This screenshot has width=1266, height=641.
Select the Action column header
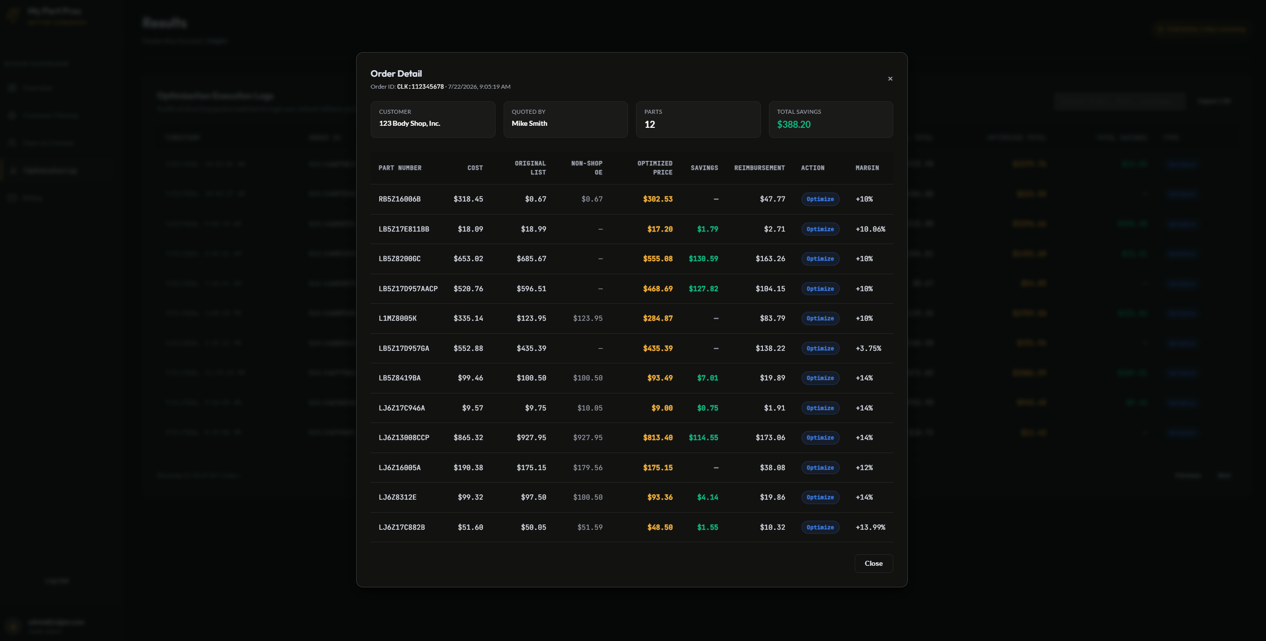tap(813, 168)
